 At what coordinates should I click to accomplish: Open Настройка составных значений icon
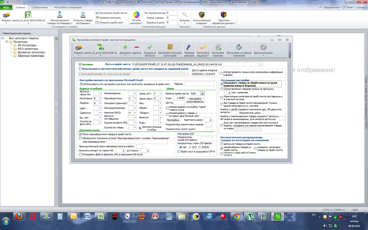tap(239, 47)
